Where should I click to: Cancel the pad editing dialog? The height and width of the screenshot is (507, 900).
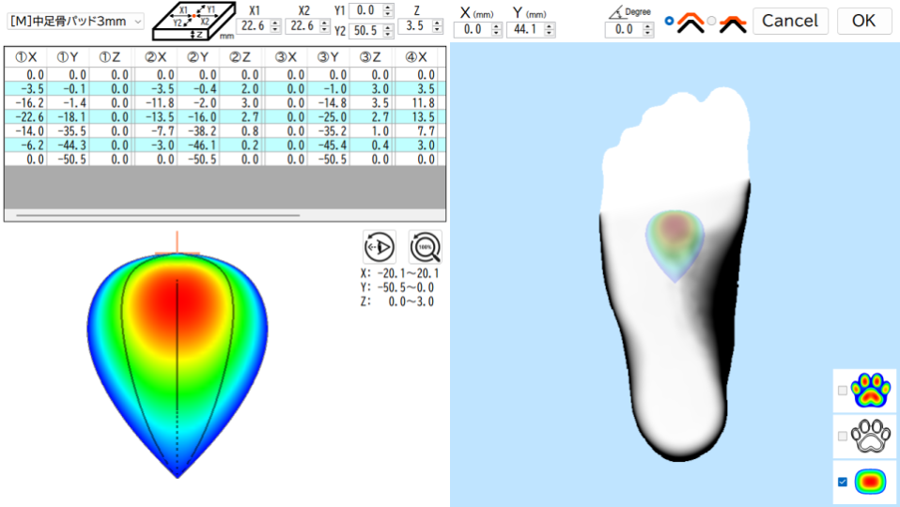[790, 22]
